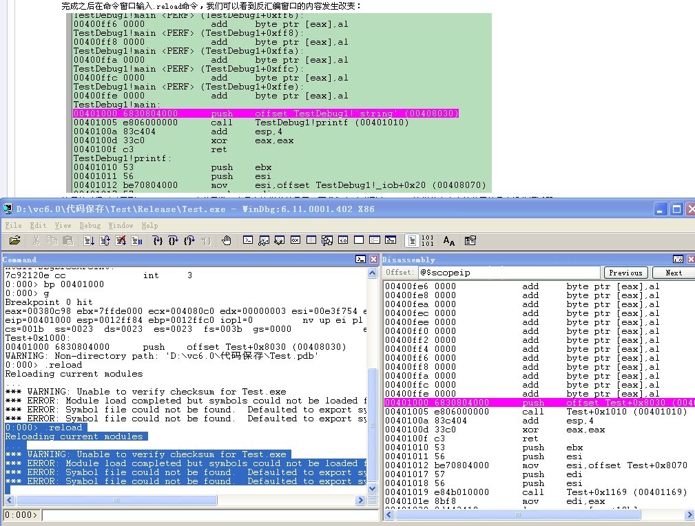695x526 pixels.
Task: Click the Step Out icon
Action: tap(189, 240)
